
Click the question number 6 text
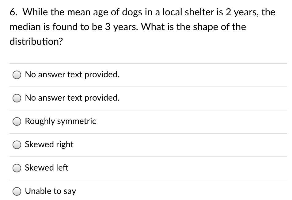pyautogui.click(x=13, y=12)
